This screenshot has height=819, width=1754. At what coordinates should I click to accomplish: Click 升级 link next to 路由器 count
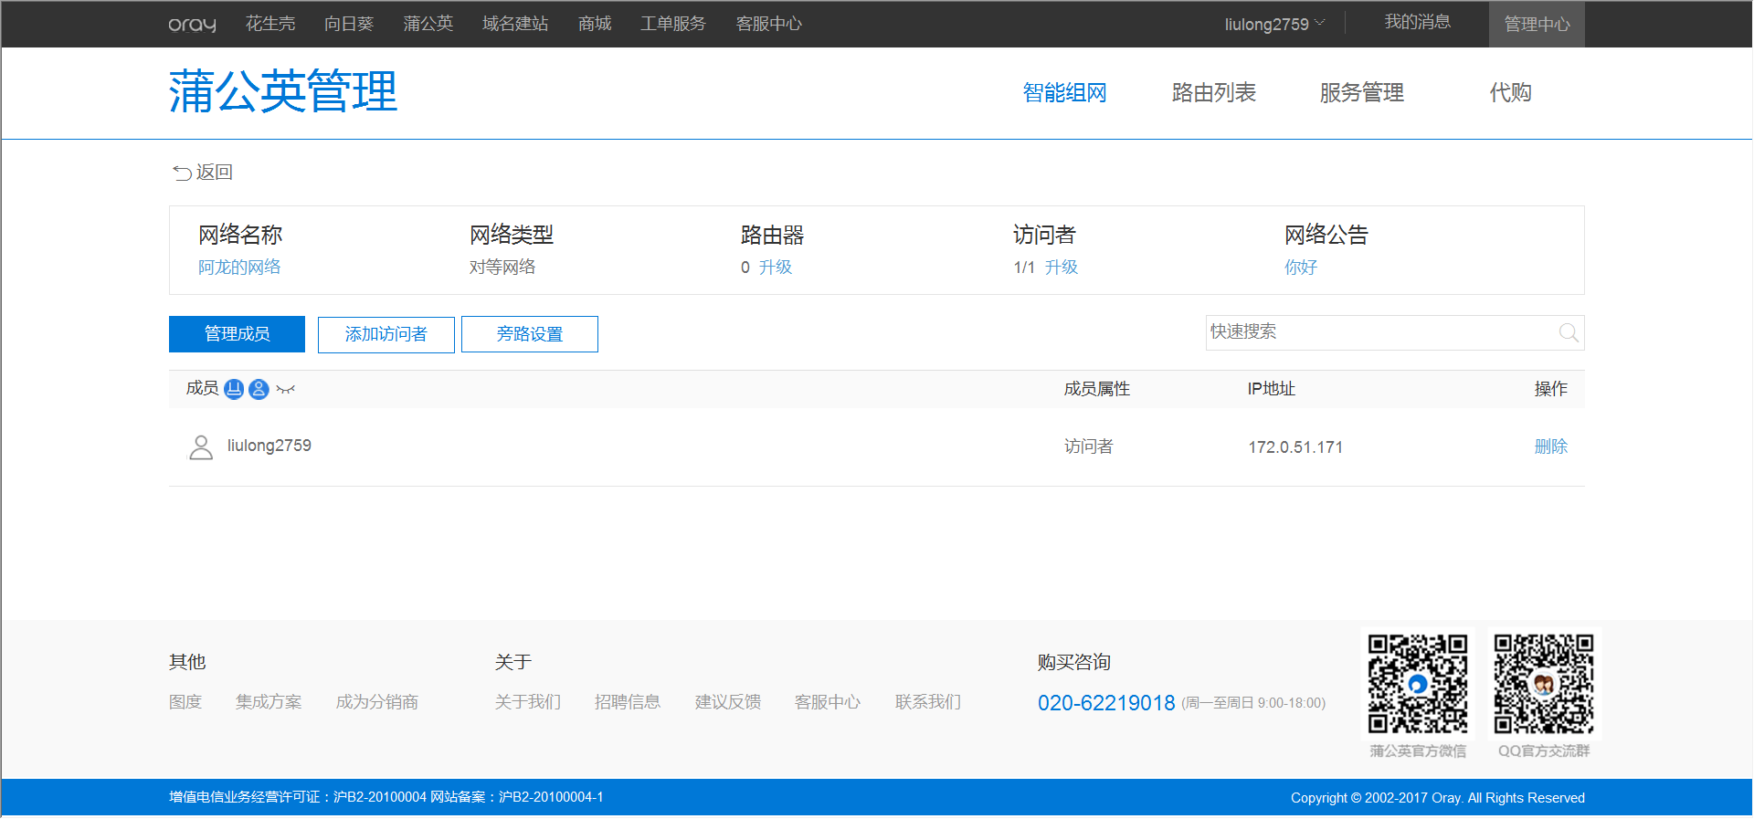tap(776, 268)
